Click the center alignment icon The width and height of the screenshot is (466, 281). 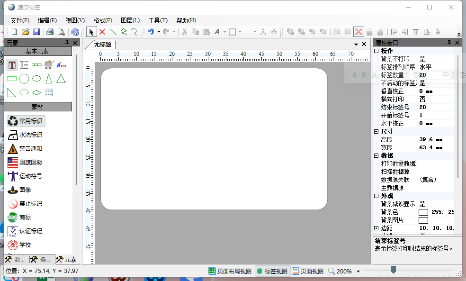(x=438, y=32)
